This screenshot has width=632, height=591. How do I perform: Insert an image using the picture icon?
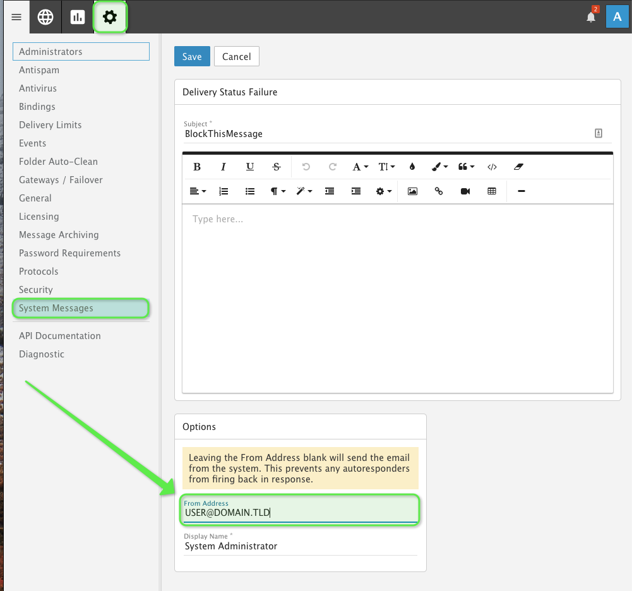tap(412, 191)
